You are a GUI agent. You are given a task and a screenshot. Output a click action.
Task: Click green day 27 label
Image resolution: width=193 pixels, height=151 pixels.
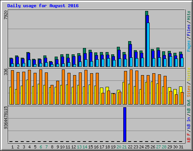tap(158, 147)
